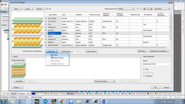Screen dimensions: 185x104
Task: Click the undo icon in Layer Stack Manager
Action: point(137,9)
